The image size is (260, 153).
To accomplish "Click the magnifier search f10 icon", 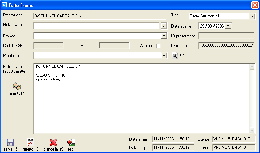I will point(175,56).
